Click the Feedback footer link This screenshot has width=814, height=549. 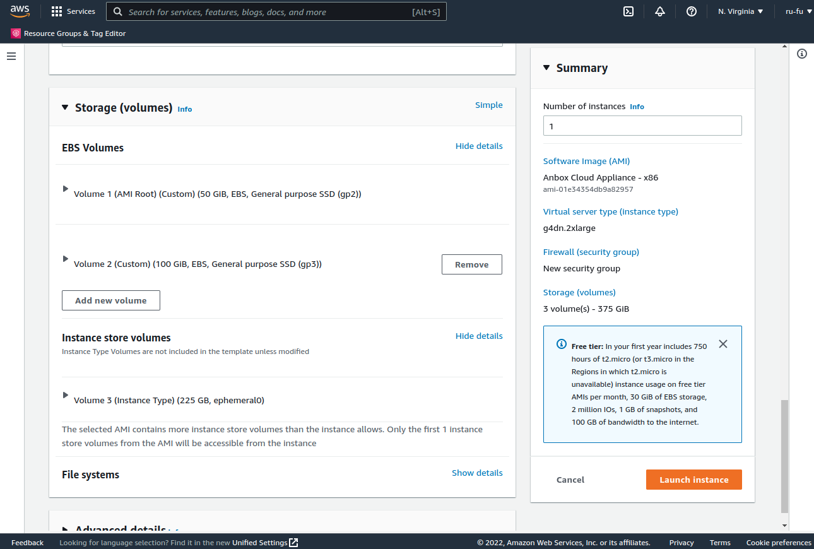28,543
